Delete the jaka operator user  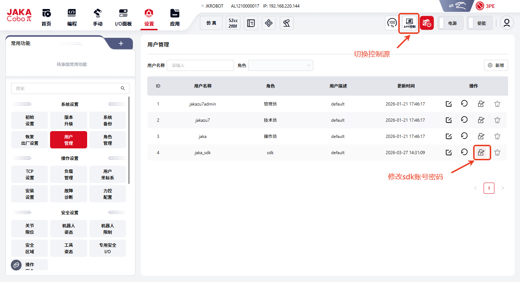tap(497, 136)
